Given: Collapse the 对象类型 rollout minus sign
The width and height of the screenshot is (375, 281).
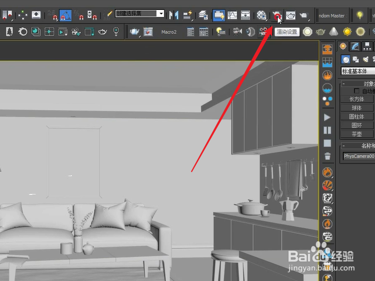Looking at the screenshot, I should [343, 84].
